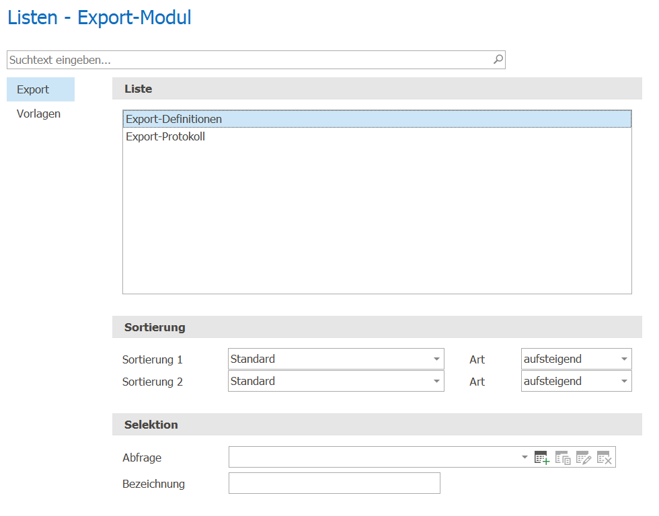
Task: Select Export-Protokoll in the list
Action: (x=377, y=136)
